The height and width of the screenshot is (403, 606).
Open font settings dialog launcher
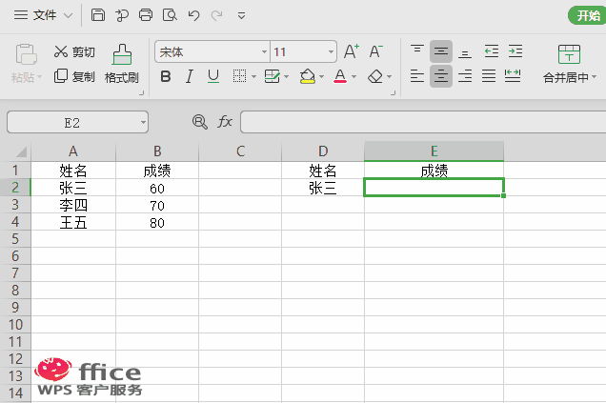tap(394, 92)
